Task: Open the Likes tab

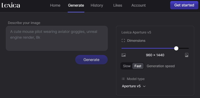Action: click(x=117, y=5)
